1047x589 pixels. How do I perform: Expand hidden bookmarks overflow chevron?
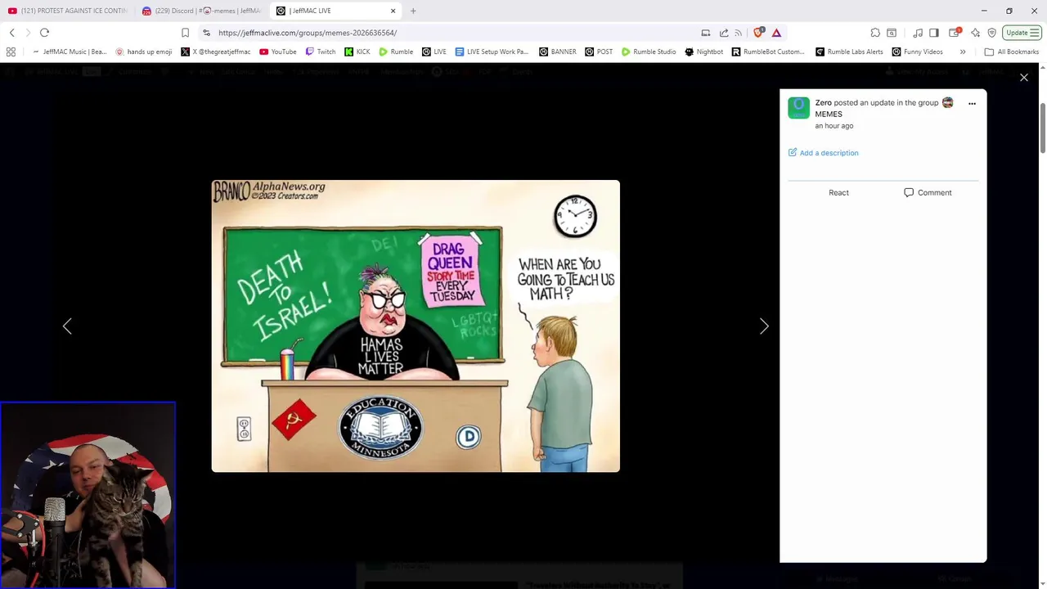(x=963, y=52)
